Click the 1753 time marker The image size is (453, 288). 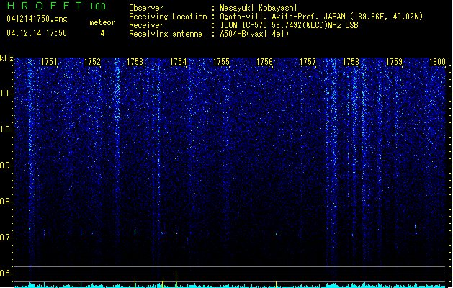(135, 62)
